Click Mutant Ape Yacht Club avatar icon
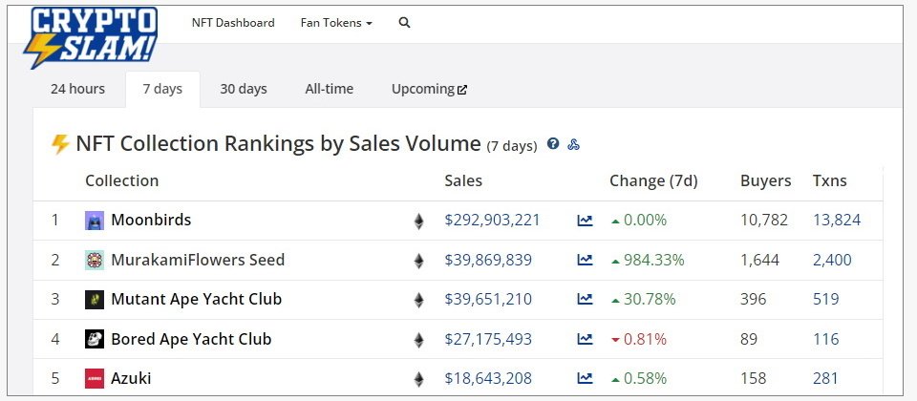This screenshot has width=917, height=401. (x=95, y=300)
